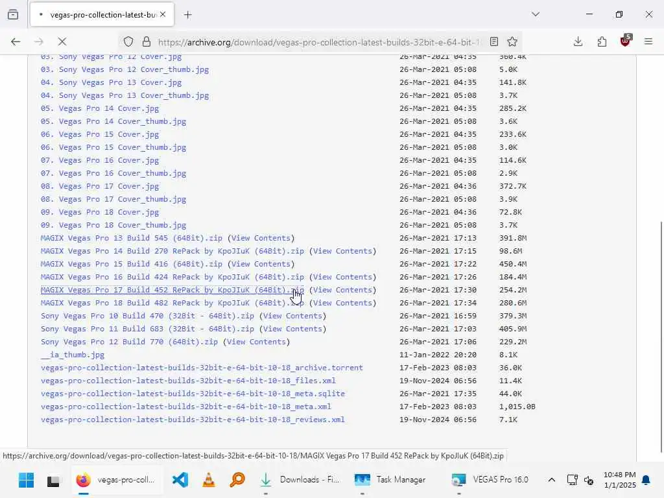Open the __ia_thumb.jpg file link
The height and width of the screenshot is (498, 664).
[73, 355]
